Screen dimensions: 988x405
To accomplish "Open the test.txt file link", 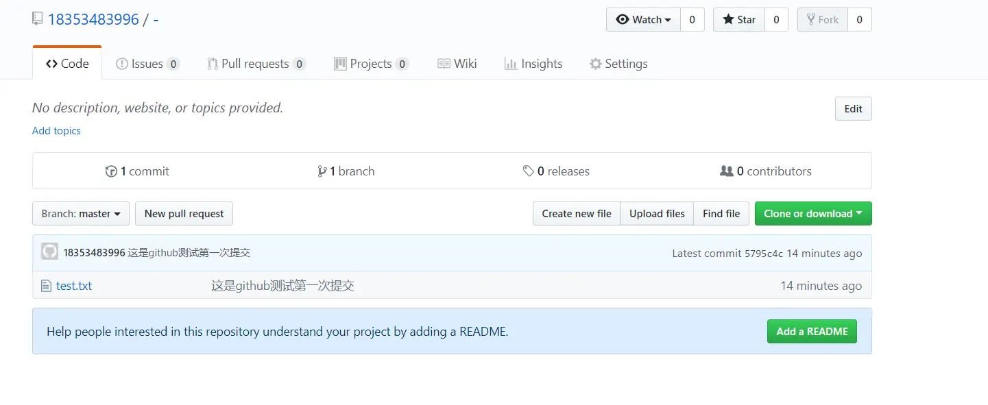I will pos(74,286).
